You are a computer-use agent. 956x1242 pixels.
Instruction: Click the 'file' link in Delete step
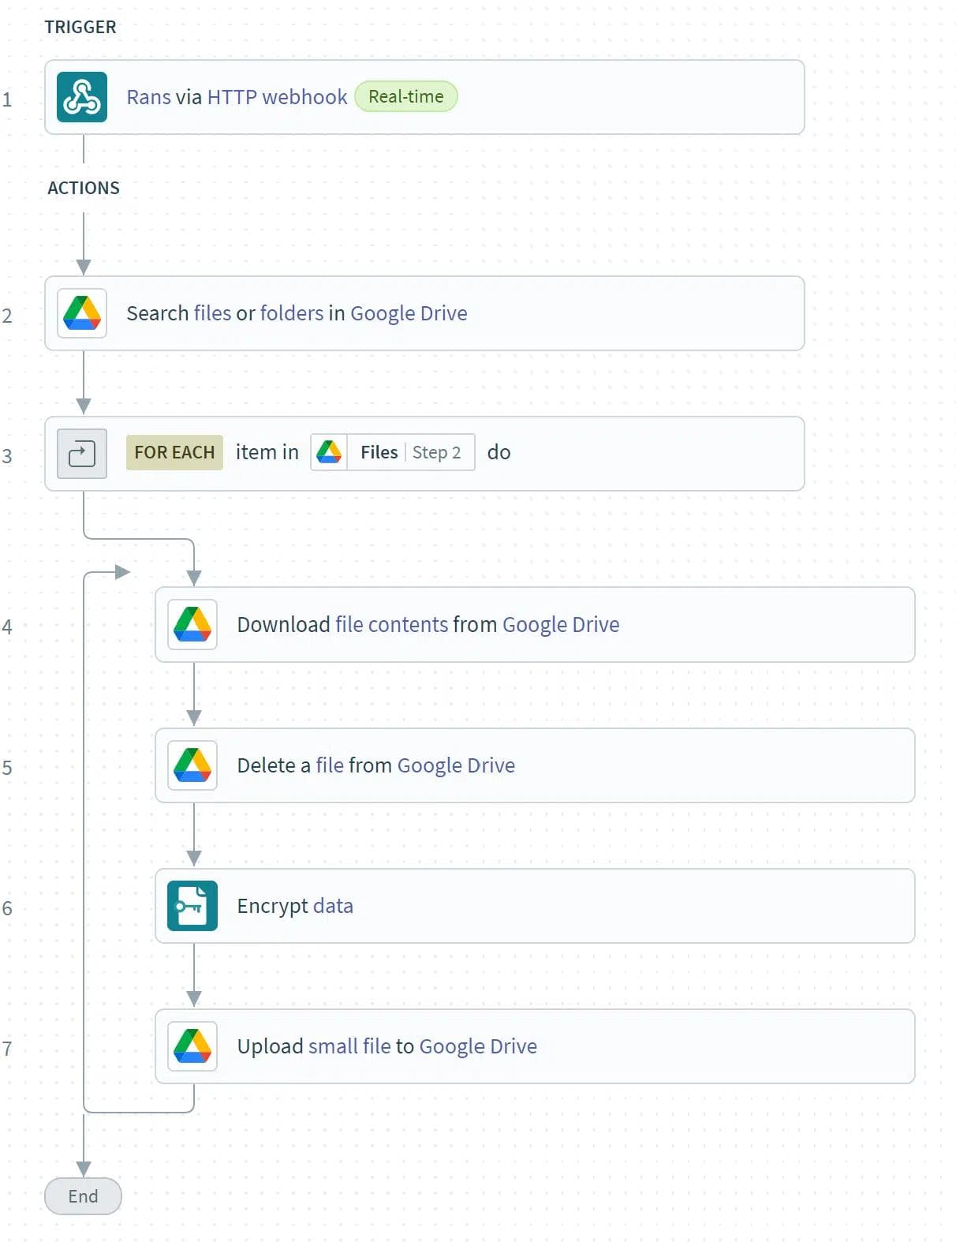[330, 765]
